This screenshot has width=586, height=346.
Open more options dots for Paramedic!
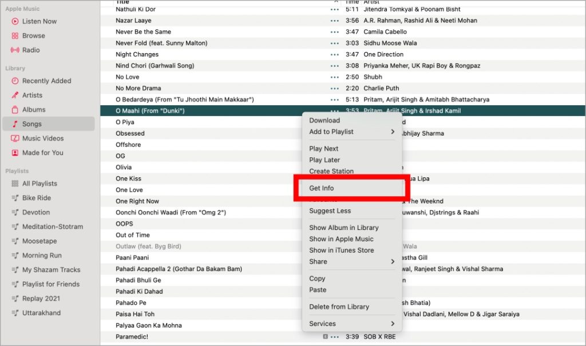tap(334, 337)
